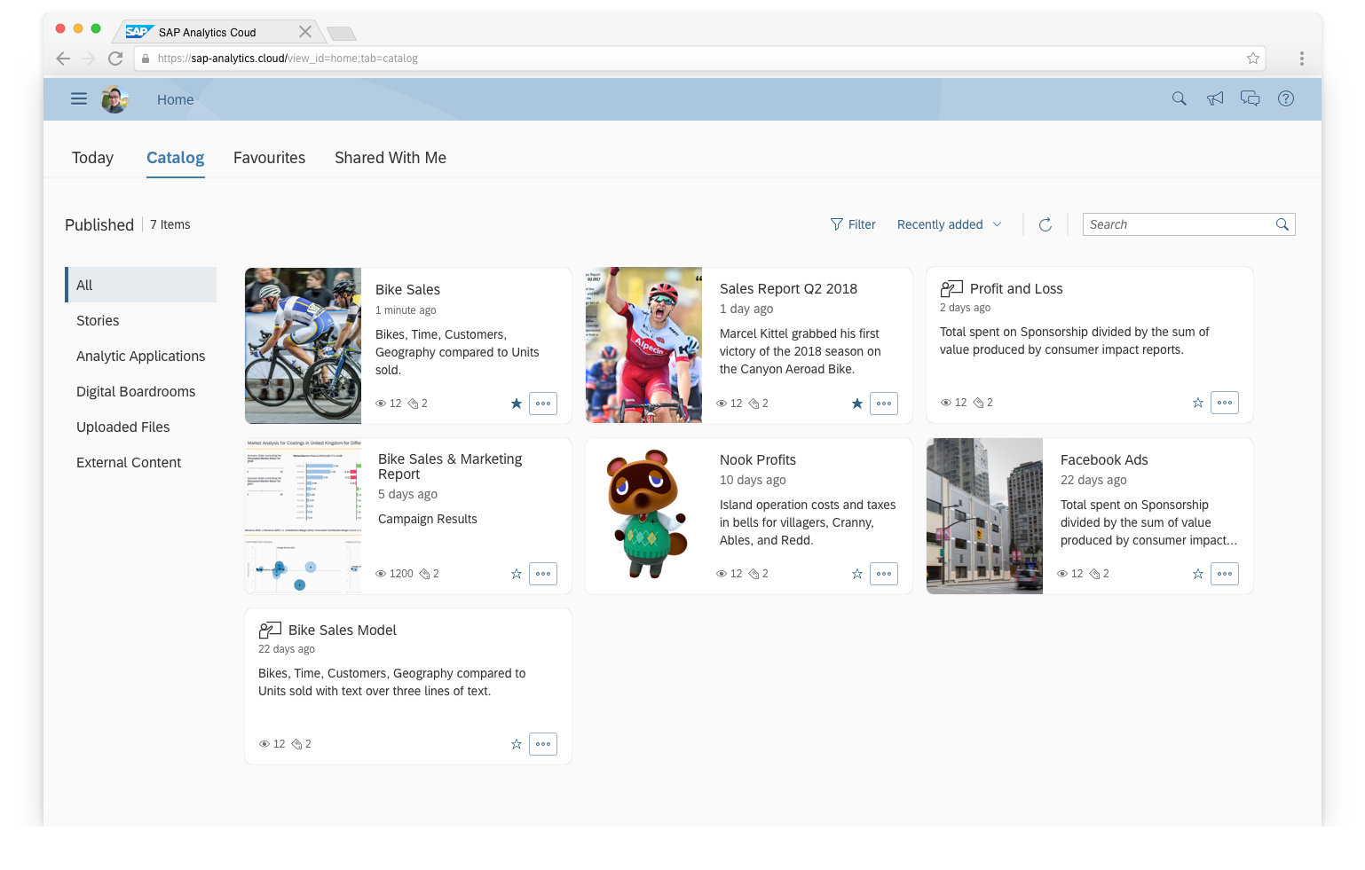Click the user profile avatar
Screen dimensions: 1365x870
tap(115, 99)
